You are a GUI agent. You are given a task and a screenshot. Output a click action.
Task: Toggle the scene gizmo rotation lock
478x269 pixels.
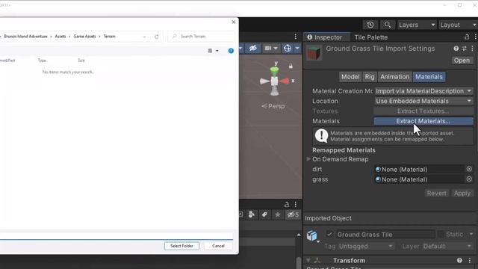(x=291, y=66)
